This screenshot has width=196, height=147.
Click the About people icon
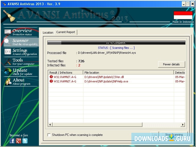pyautogui.click(x=8, y=81)
